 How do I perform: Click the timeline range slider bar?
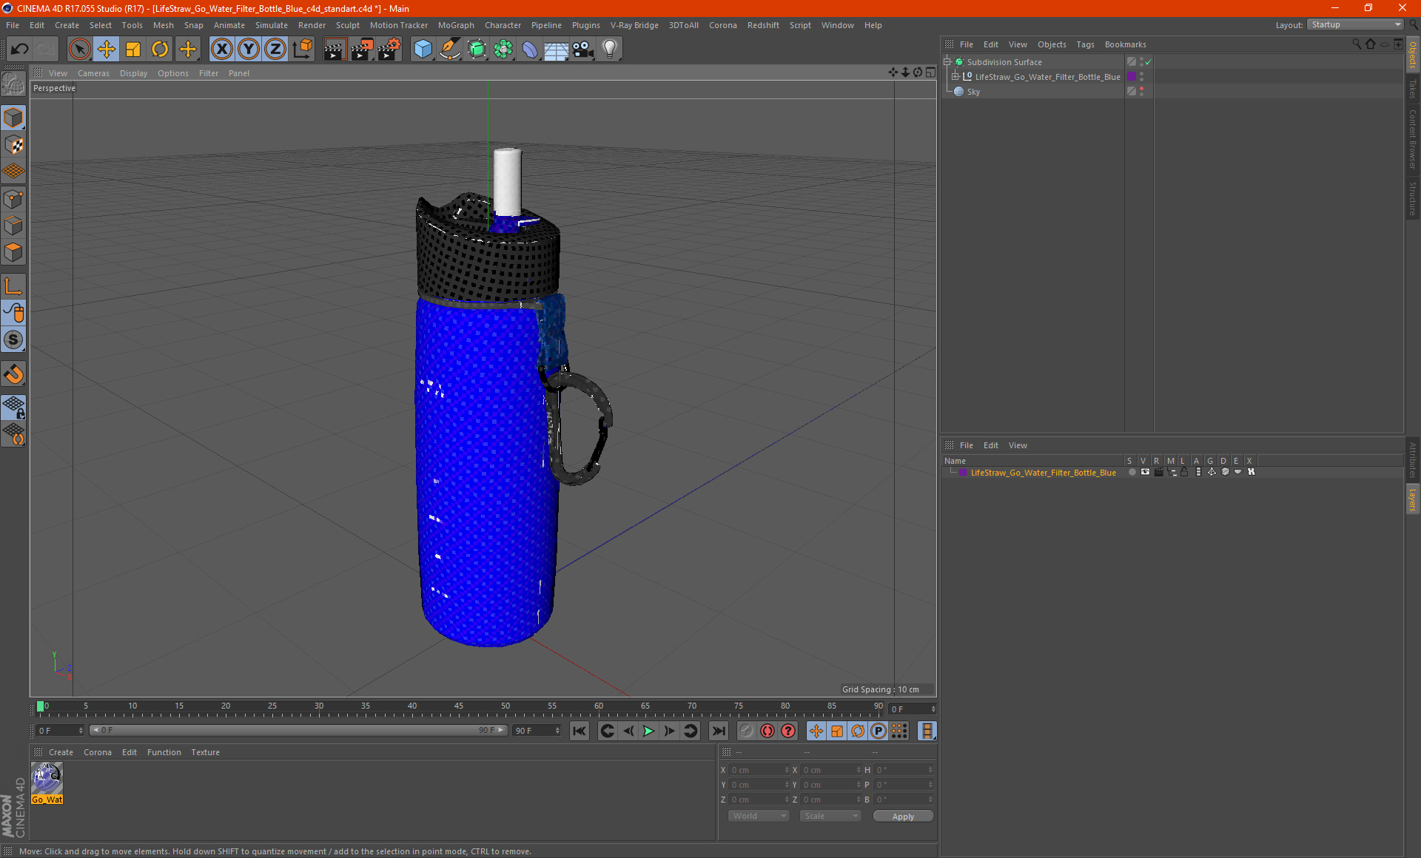[298, 730]
